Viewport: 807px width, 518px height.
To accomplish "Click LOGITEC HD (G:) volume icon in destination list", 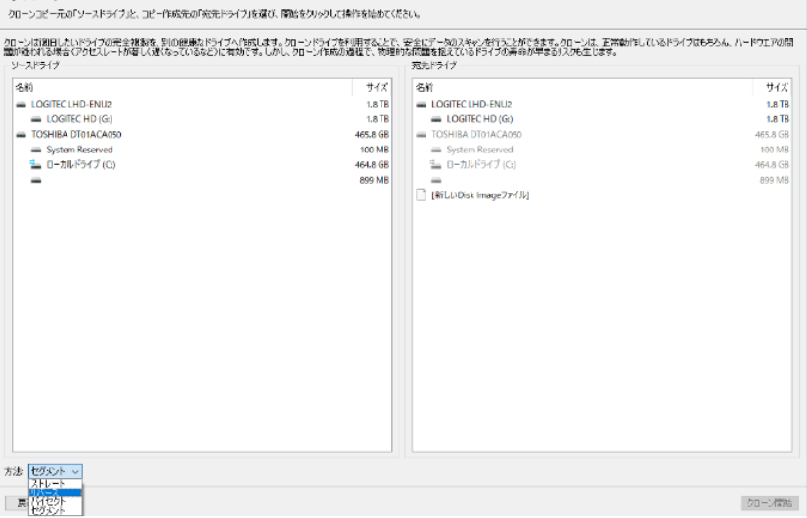I will click(437, 119).
